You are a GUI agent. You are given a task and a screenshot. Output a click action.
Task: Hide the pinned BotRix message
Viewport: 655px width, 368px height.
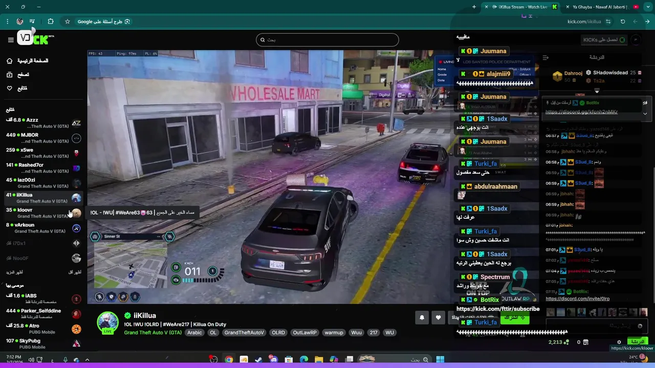645,103
